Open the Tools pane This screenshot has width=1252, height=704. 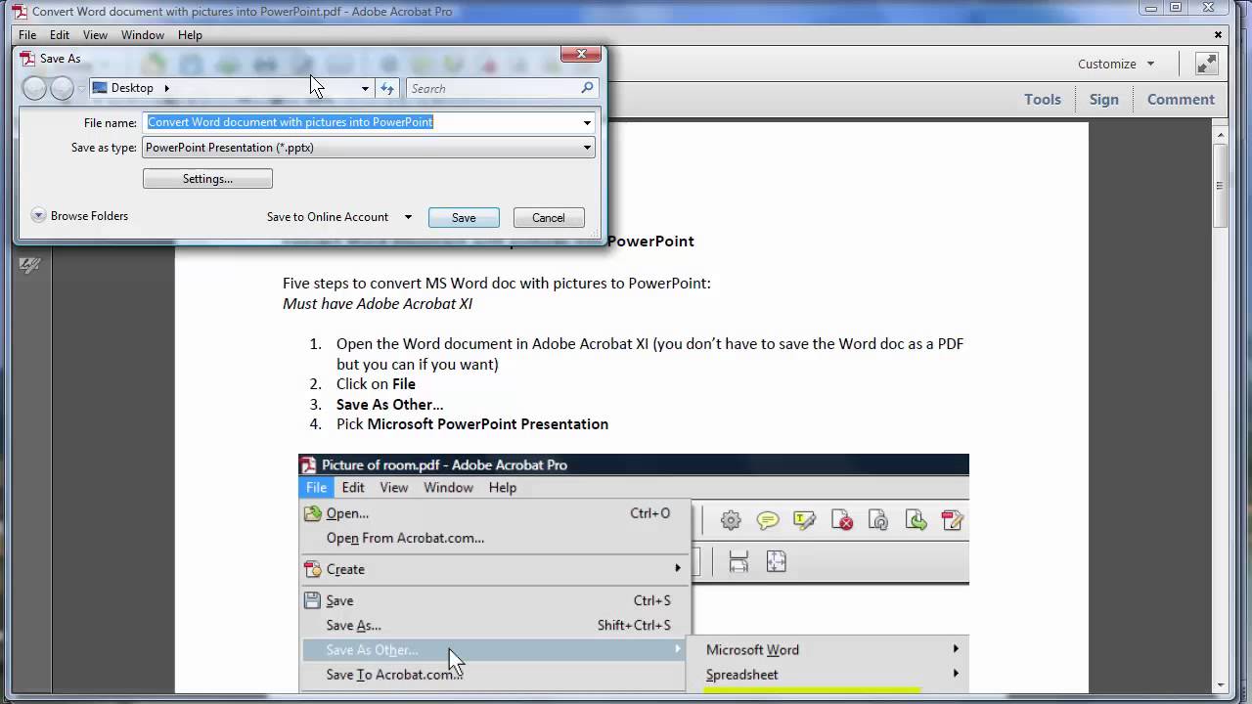(x=1043, y=99)
